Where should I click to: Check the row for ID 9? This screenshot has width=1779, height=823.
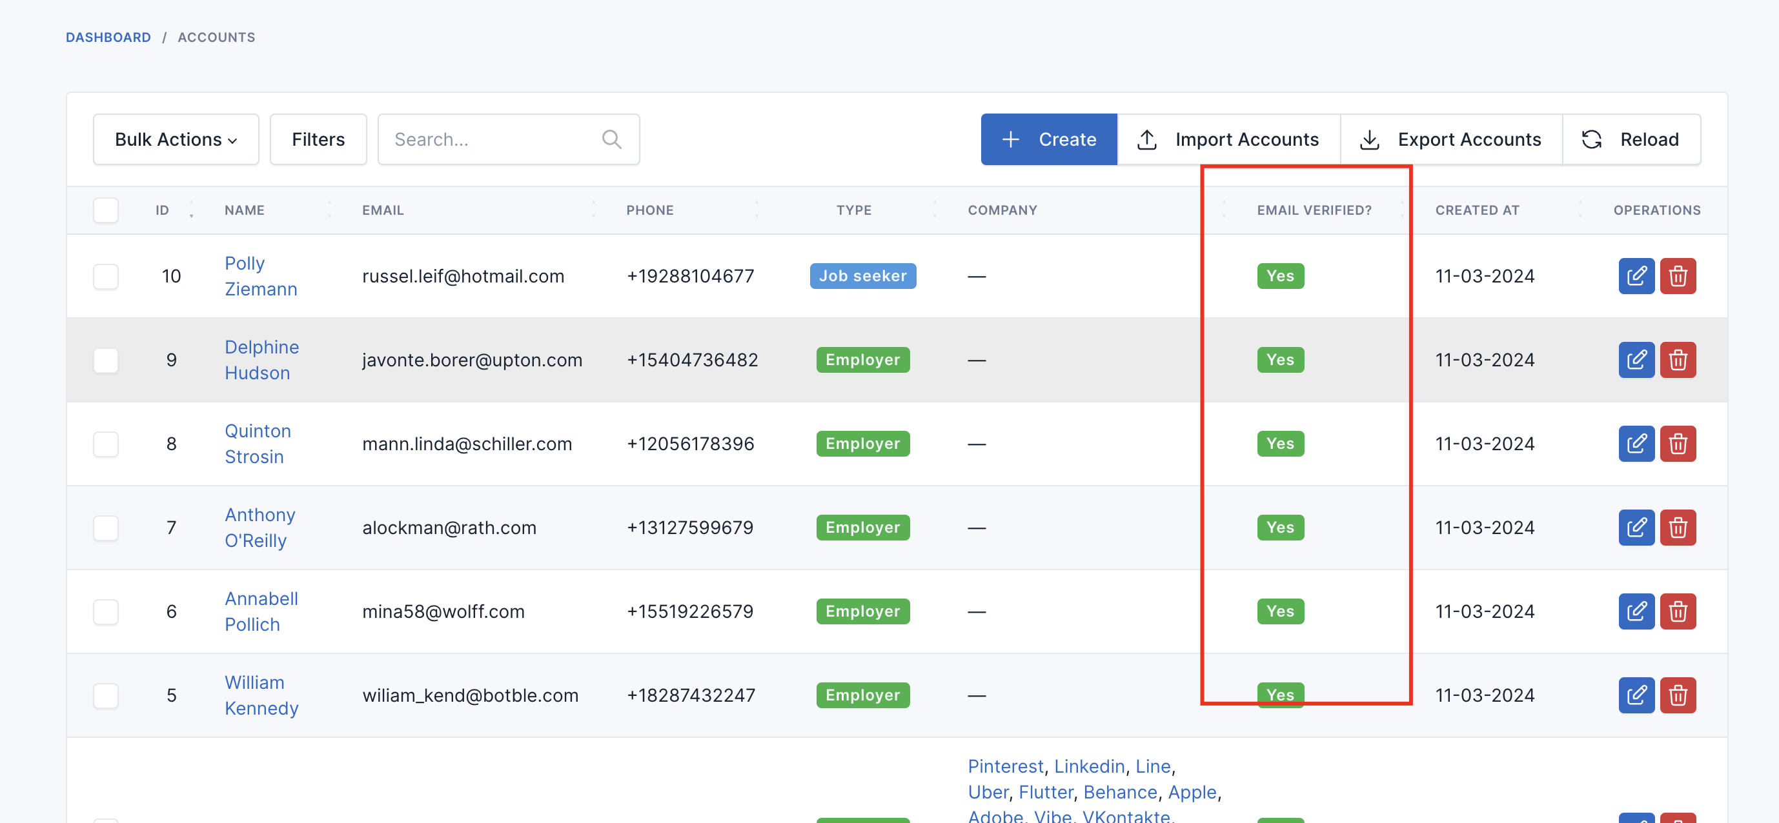coord(106,359)
